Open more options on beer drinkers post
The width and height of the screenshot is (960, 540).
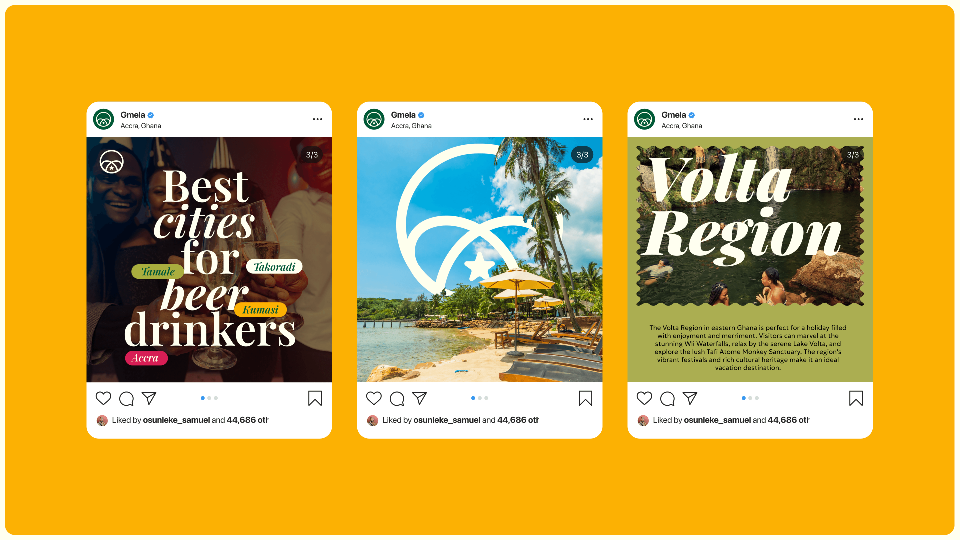click(317, 119)
